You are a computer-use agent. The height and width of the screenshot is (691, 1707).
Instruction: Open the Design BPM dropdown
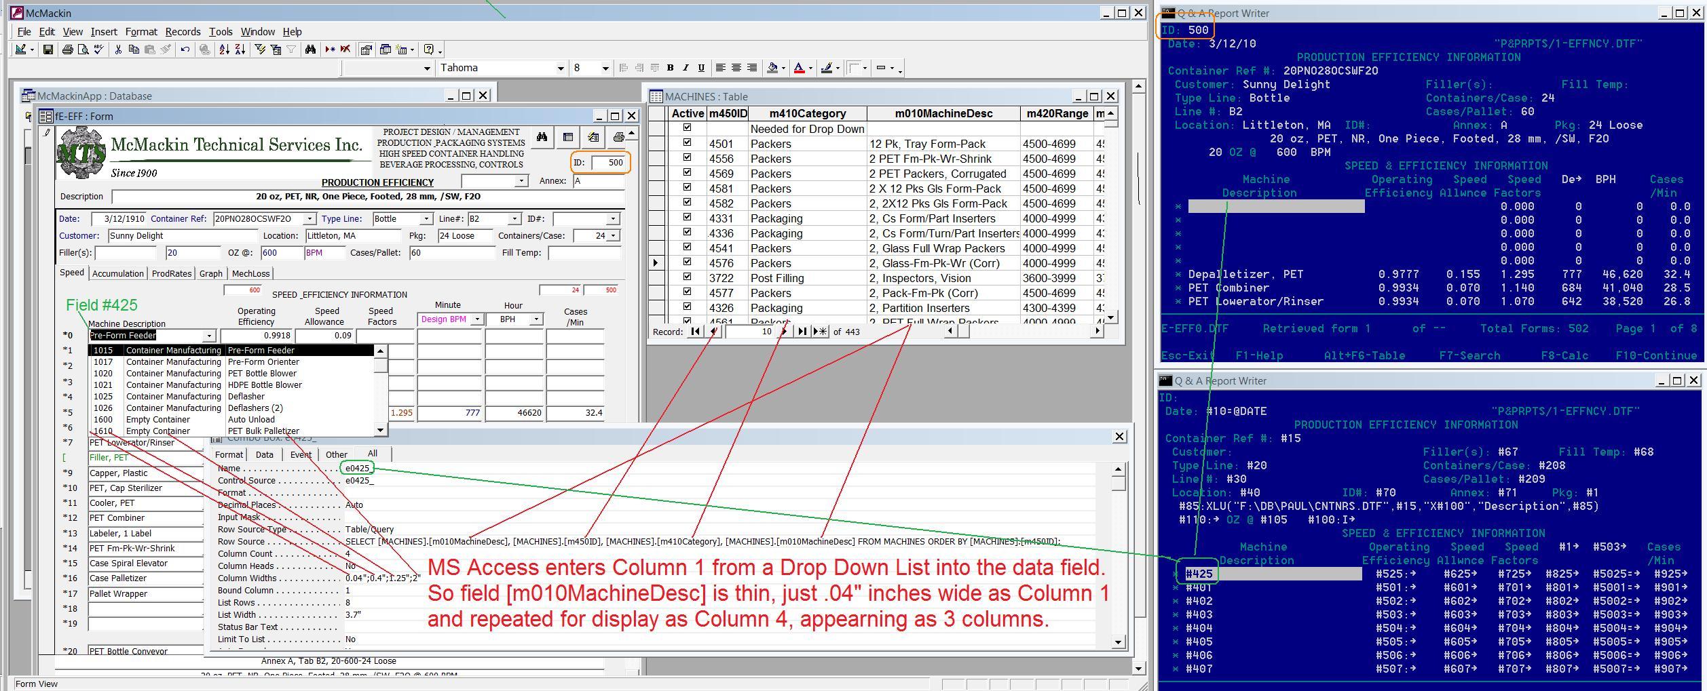476,319
